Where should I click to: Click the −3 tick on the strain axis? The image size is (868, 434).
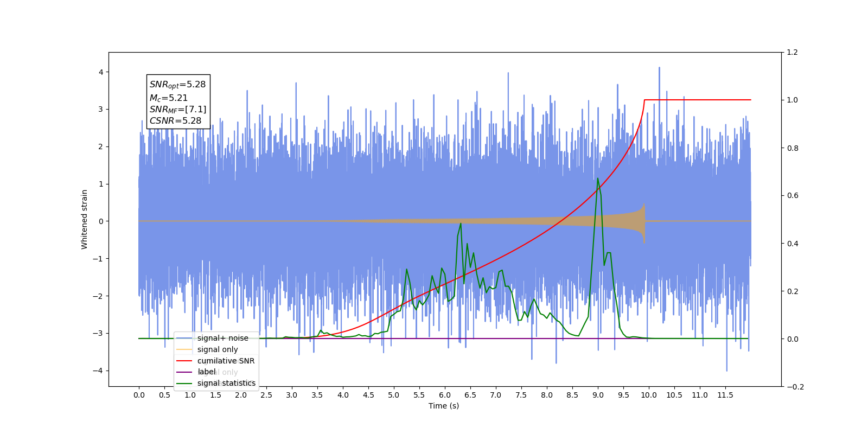pyautogui.click(x=98, y=333)
